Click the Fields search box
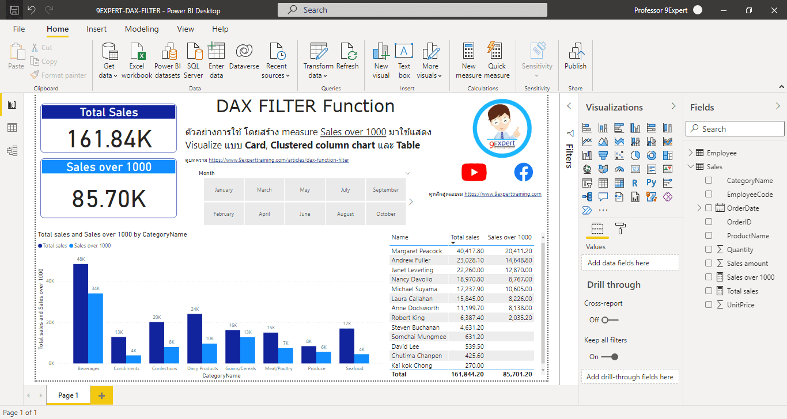This screenshot has height=419, width=787. point(735,128)
